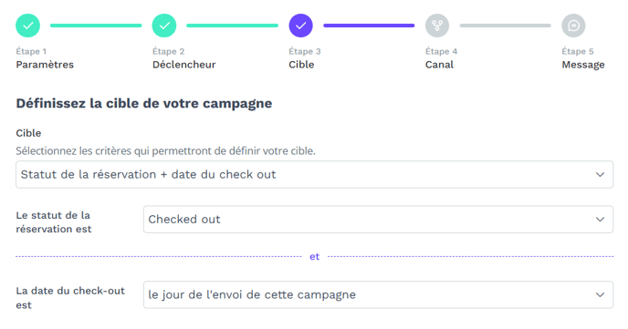Click the Étape 1 green checkmark circle
This screenshot has width=628, height=329.
tap(28, 26)
